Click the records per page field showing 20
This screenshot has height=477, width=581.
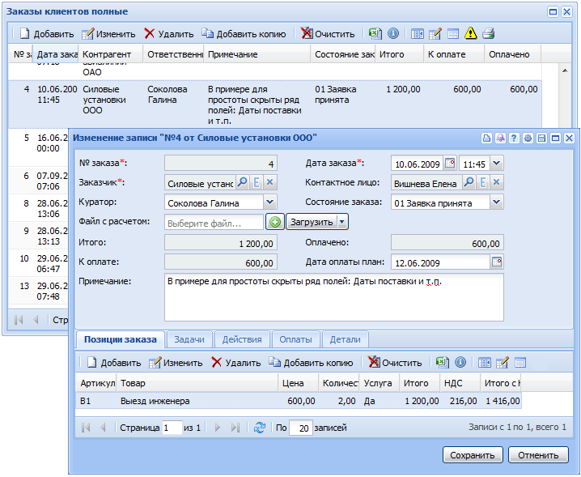pyautogui.click(x=300, y=428)
